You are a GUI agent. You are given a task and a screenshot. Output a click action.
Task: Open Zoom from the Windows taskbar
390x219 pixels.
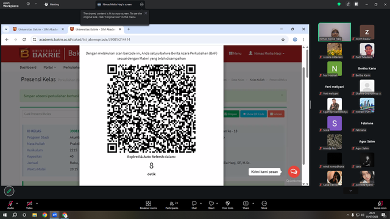click(55, 215)
